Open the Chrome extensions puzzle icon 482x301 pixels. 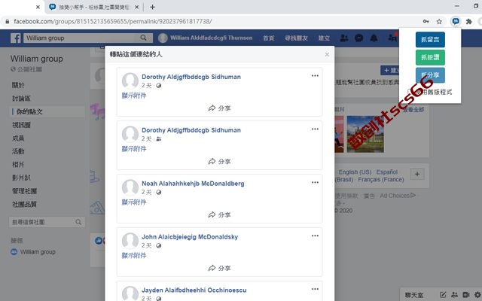click(468, 22)
